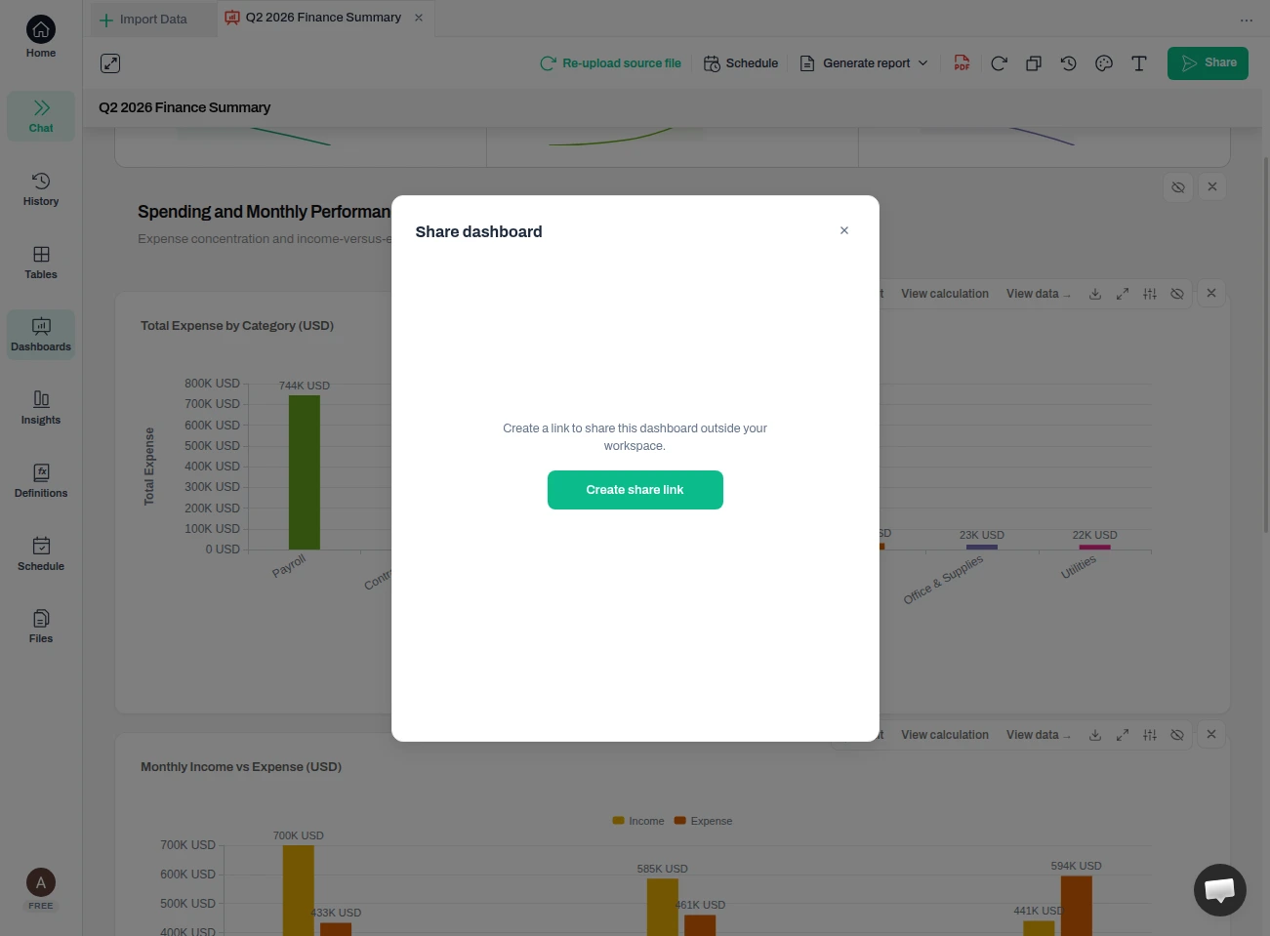
Task: Open View data for Total Expense chart
Action: coord(1039,294)
